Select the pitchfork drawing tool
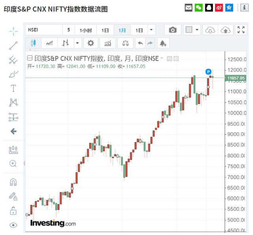Image resolution: width=253 pixels, height=235 pixels. click(13, 60)
